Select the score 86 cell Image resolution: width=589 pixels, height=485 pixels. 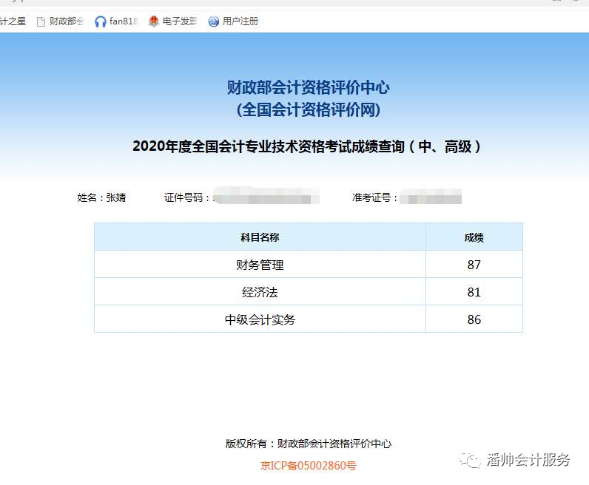click(474, 319)
